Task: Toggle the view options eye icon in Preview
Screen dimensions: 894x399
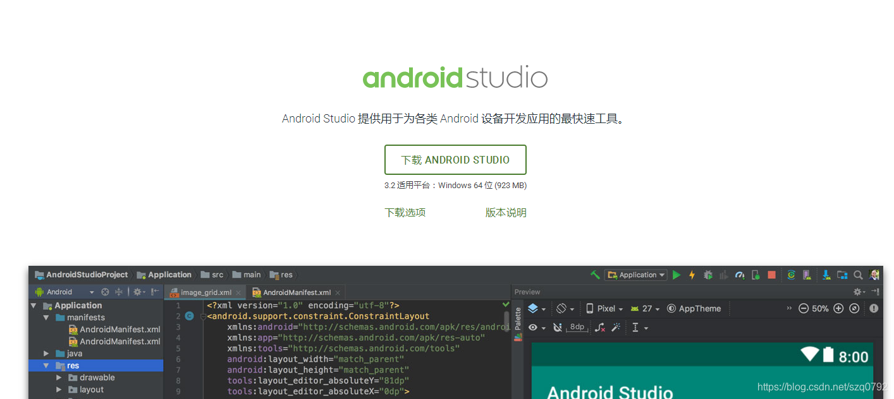Action: click(533, 327)
